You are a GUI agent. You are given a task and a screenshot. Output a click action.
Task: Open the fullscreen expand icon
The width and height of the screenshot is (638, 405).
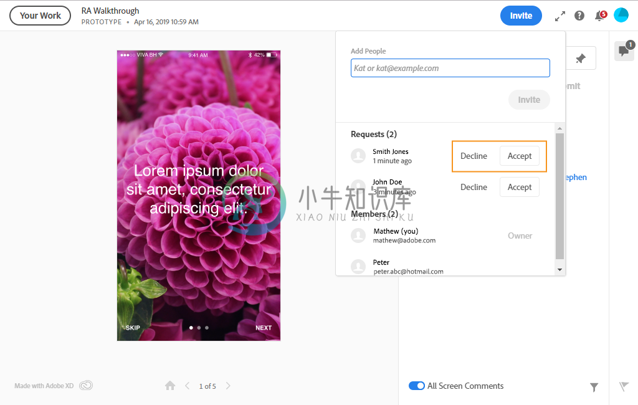[560, 16]
